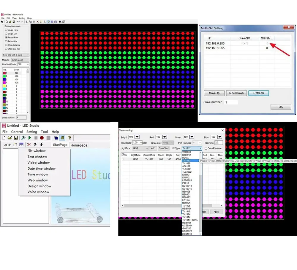
Task: Open the Bright value dropdown arrow
Action: pyautogui.click(x=137, y=137)
